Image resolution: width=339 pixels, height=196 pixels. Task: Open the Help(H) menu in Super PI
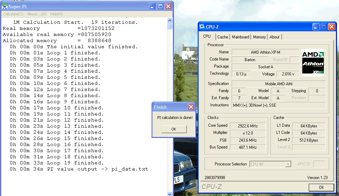tap(56, 14)
